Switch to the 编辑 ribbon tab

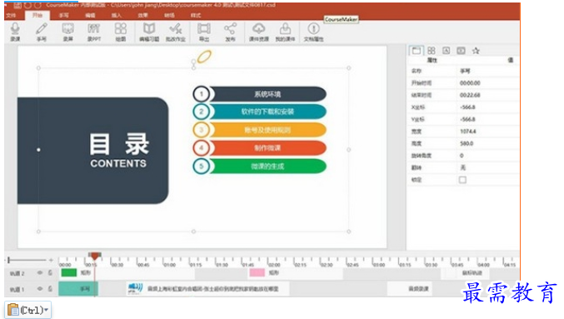point(90,16)
